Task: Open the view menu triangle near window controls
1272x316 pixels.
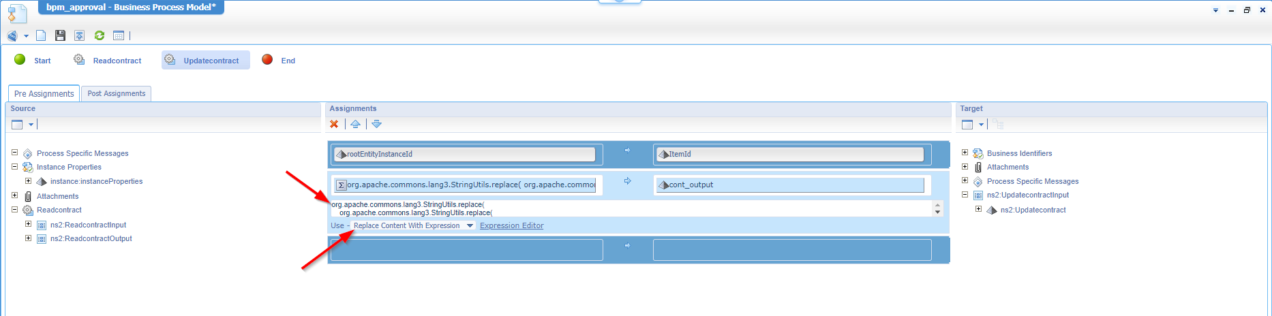Action: [1215, 10]
